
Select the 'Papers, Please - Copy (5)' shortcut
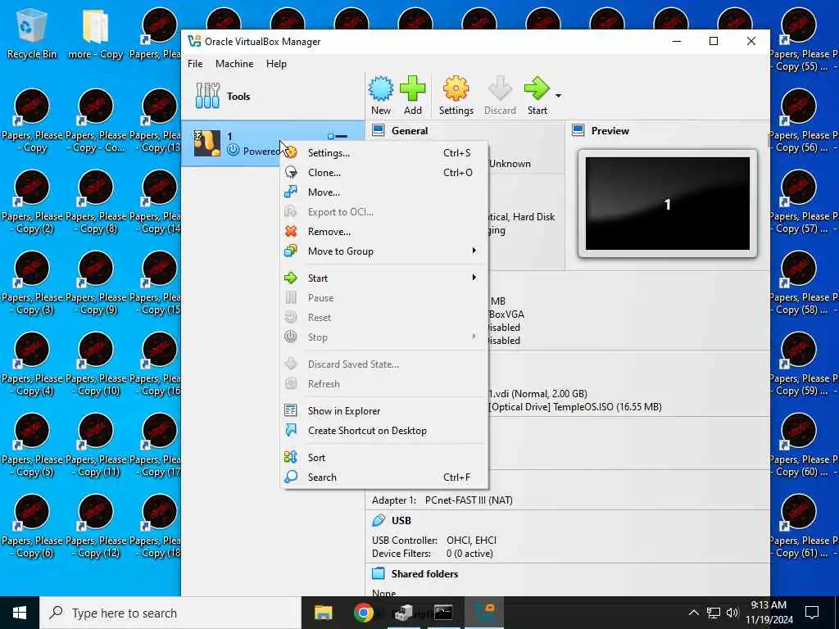pyautogui.click(x=32, y=446)
